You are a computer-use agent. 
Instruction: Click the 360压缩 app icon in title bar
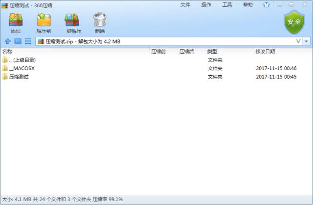point(4,5)
